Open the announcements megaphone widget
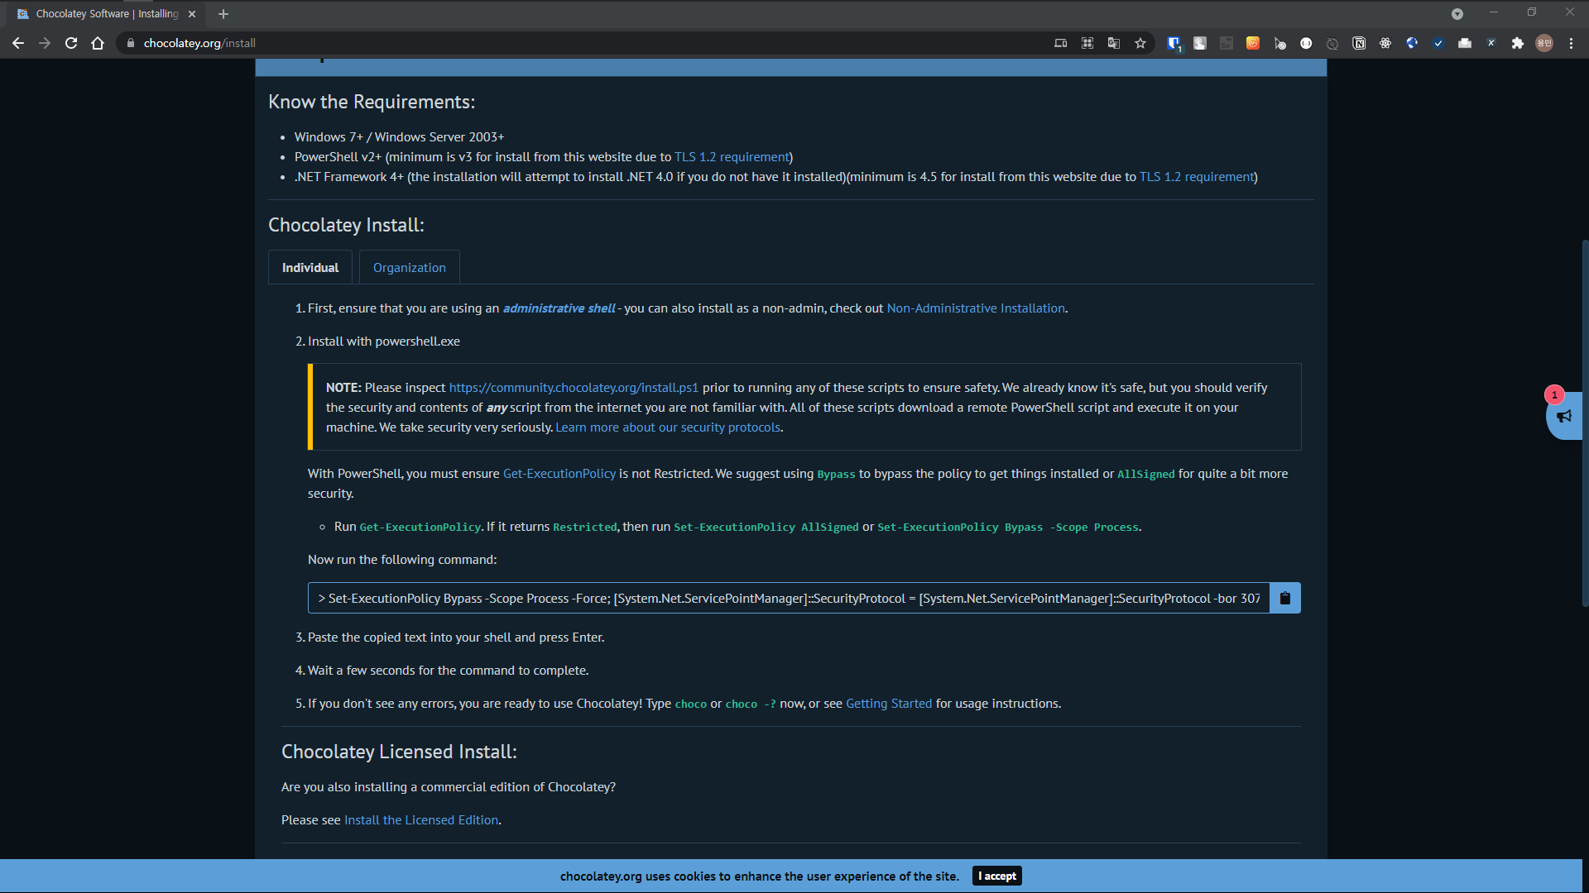This screenshot has height=893, width=1589. pos(1564,416)
